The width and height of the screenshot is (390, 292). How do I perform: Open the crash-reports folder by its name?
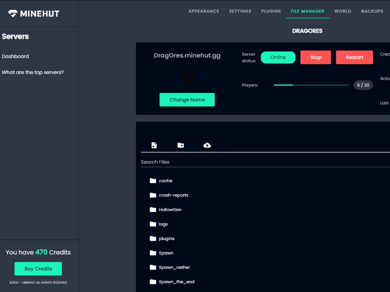click(173, 195)
